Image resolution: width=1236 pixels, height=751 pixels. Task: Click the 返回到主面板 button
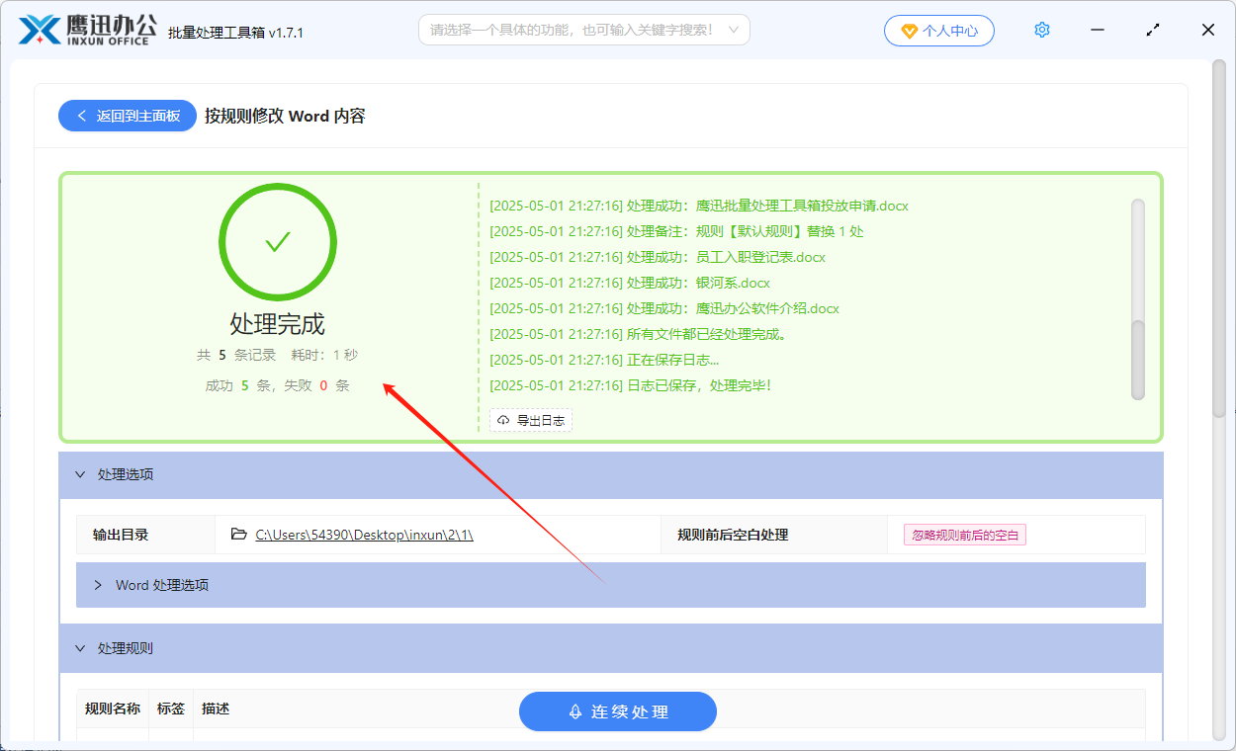coord(127,116)
